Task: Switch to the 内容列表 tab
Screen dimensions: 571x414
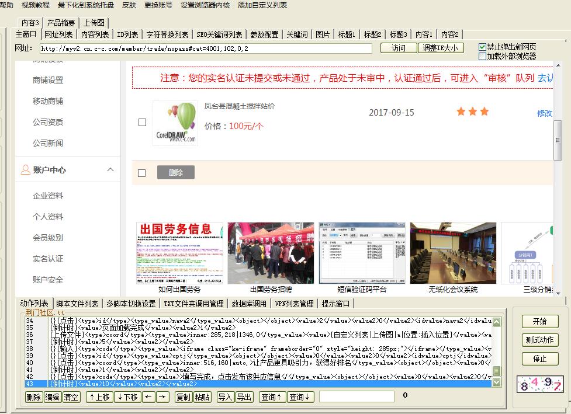Action: pyautogui.click(x=95, y=34)
